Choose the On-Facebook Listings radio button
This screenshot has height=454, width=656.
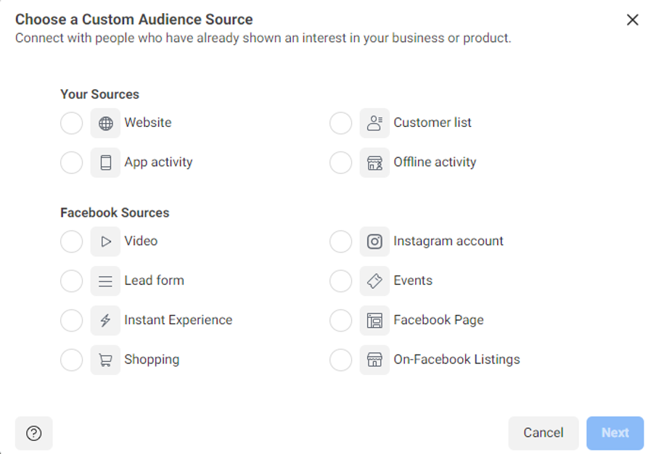pos(340,359)
